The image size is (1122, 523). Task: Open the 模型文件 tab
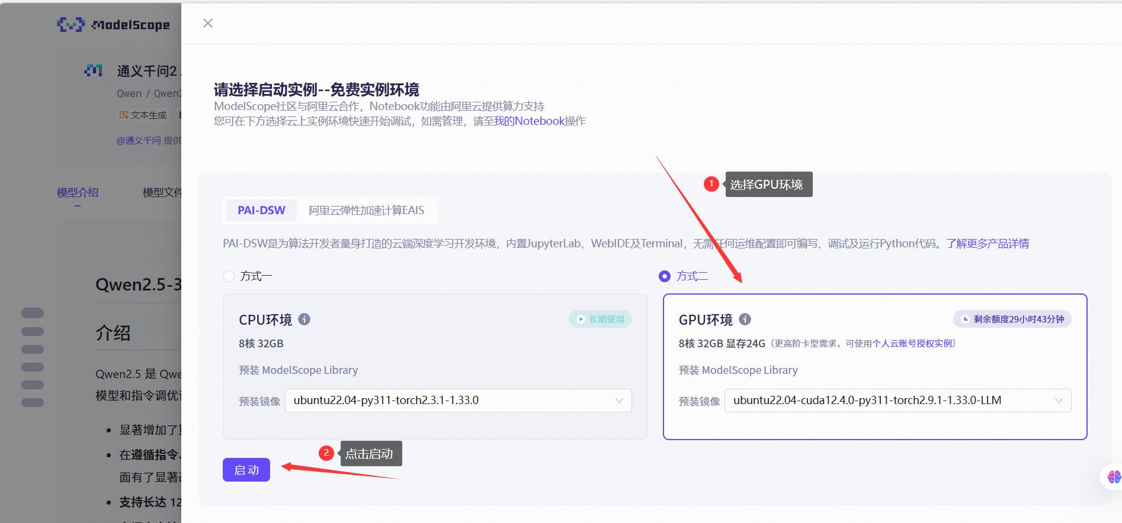[162, 192]
